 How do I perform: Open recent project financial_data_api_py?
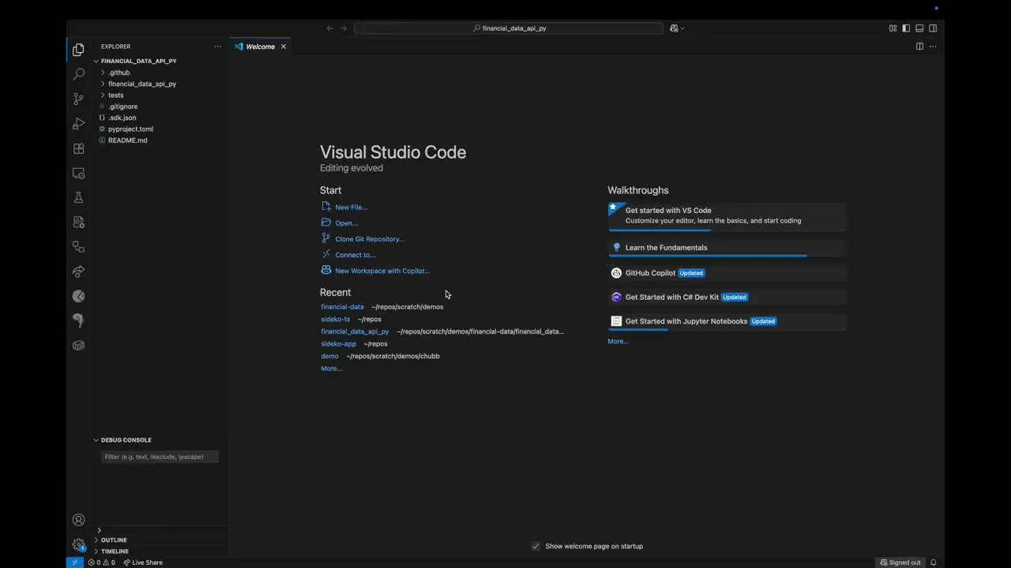(x=355, y=331)
